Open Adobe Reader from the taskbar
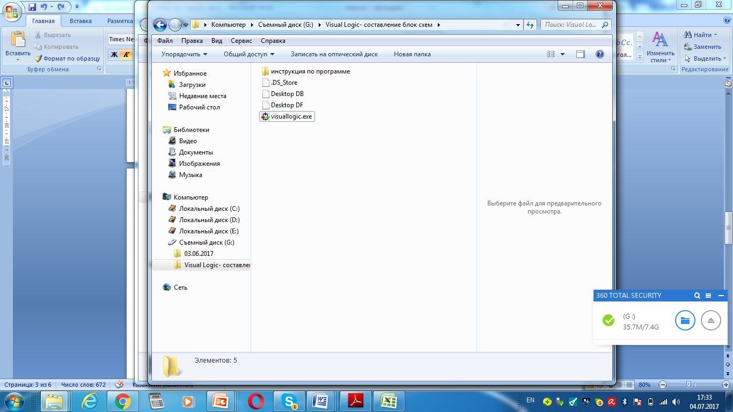 click(x=356, y=401)
